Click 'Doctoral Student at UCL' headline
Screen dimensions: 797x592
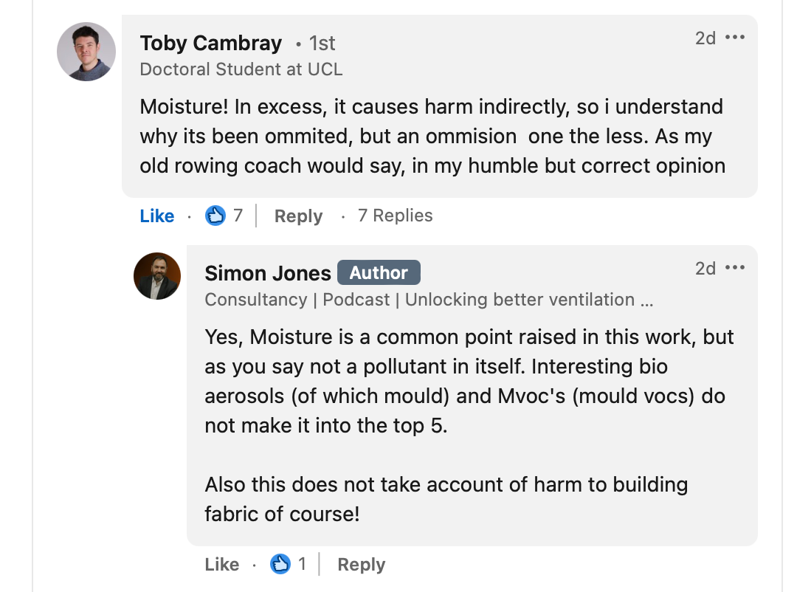click(241, 69)
